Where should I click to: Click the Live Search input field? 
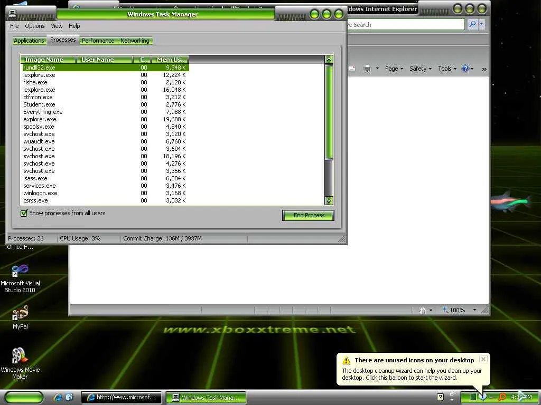pos(405,24)
